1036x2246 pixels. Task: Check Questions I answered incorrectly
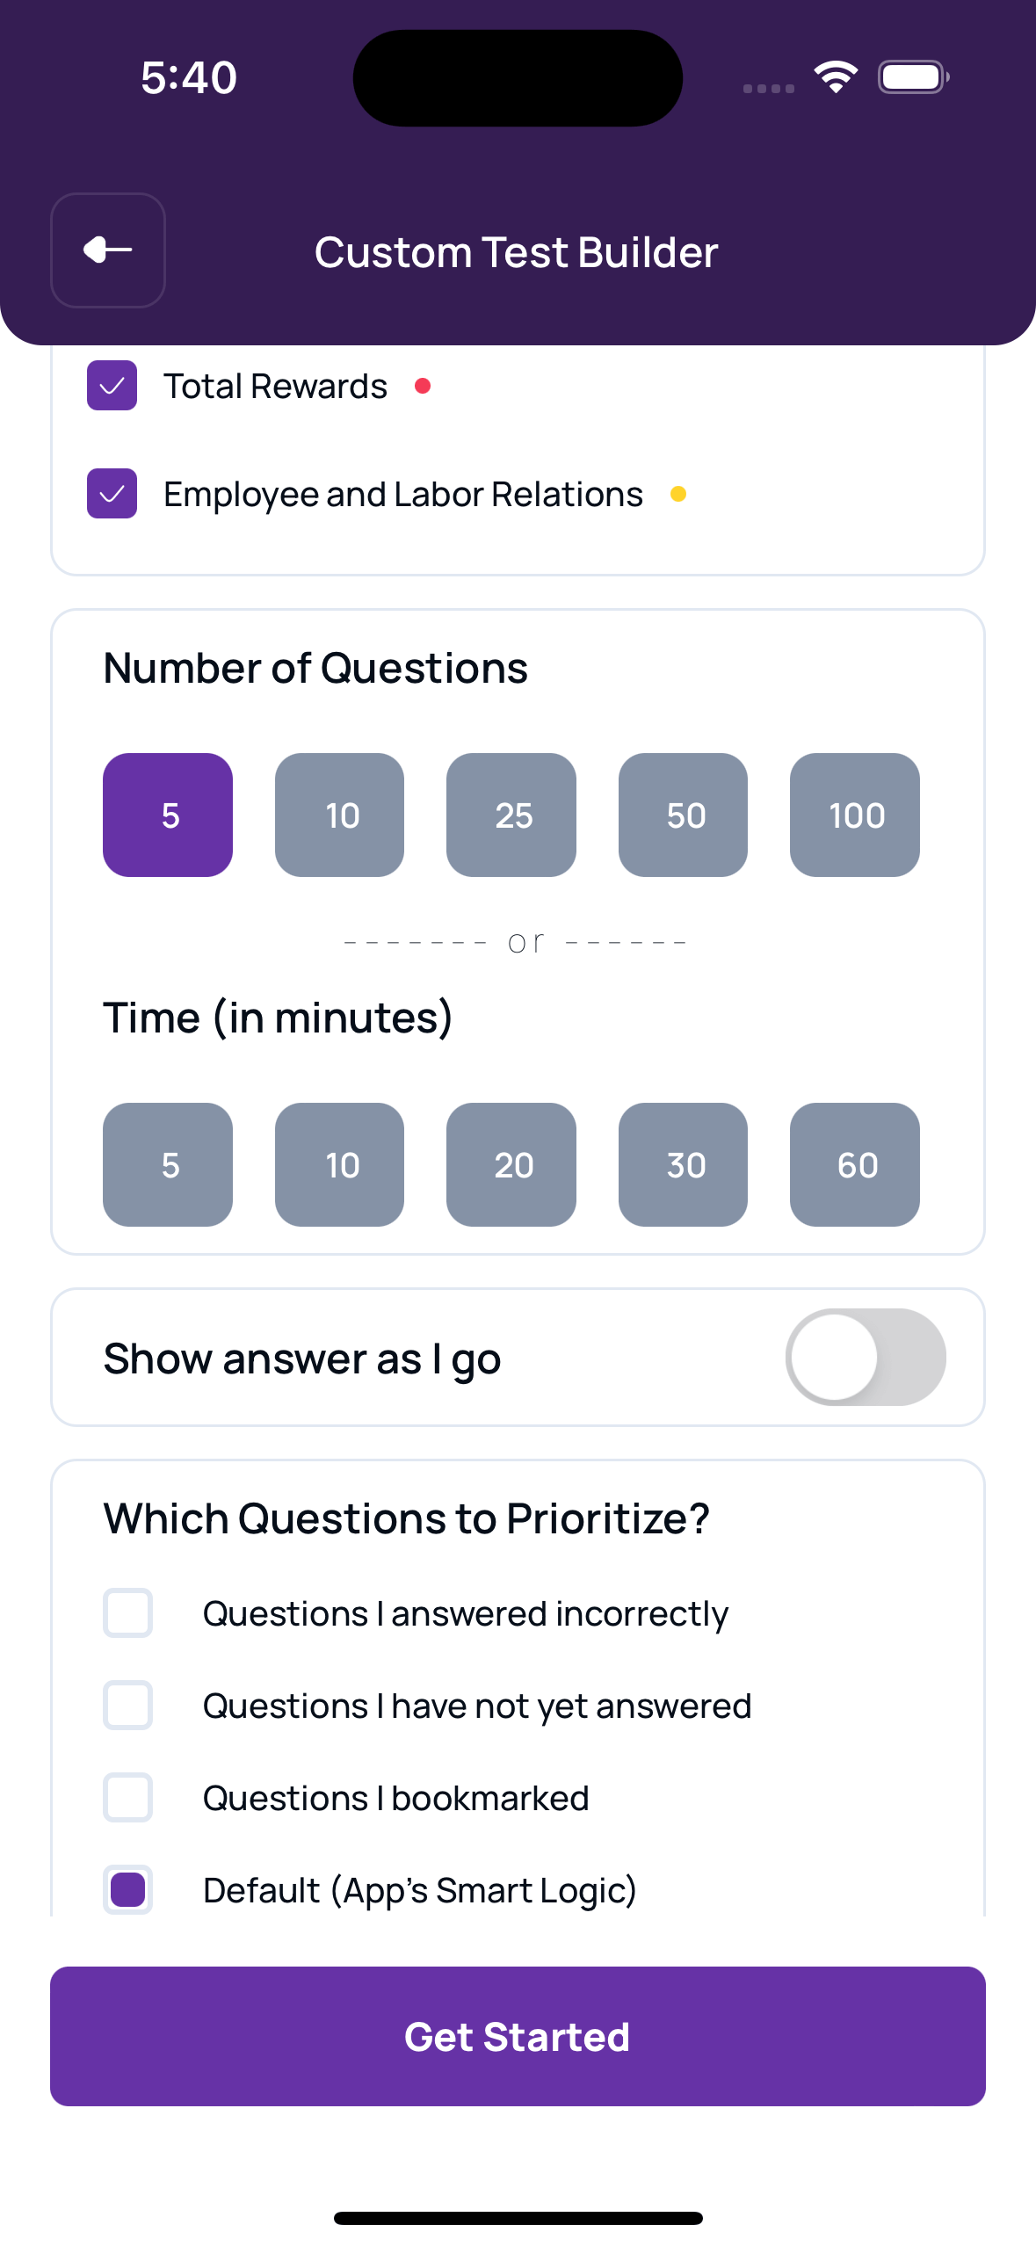click(128, 1612)
